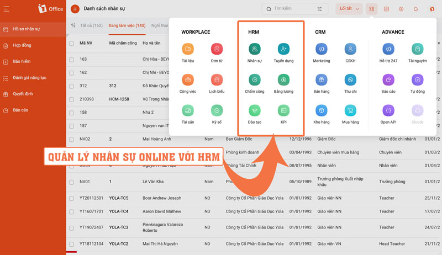Image resolution: width=442 pixels, height=255 pixels.
Task: Open the Hỗ trợ 247 icon
Action: pyautogui.click(x=388, y=49)
